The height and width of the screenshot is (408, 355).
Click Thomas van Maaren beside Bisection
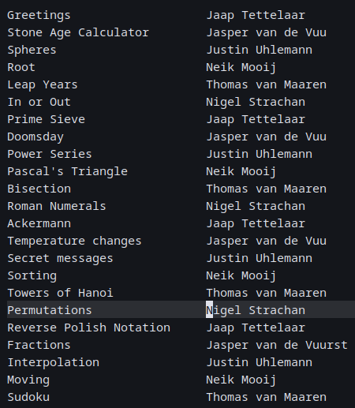point(266,189)
